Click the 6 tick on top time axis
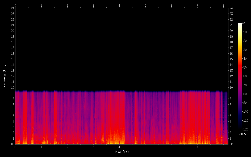Screen dimensions: 251x157 click(171, 5)
